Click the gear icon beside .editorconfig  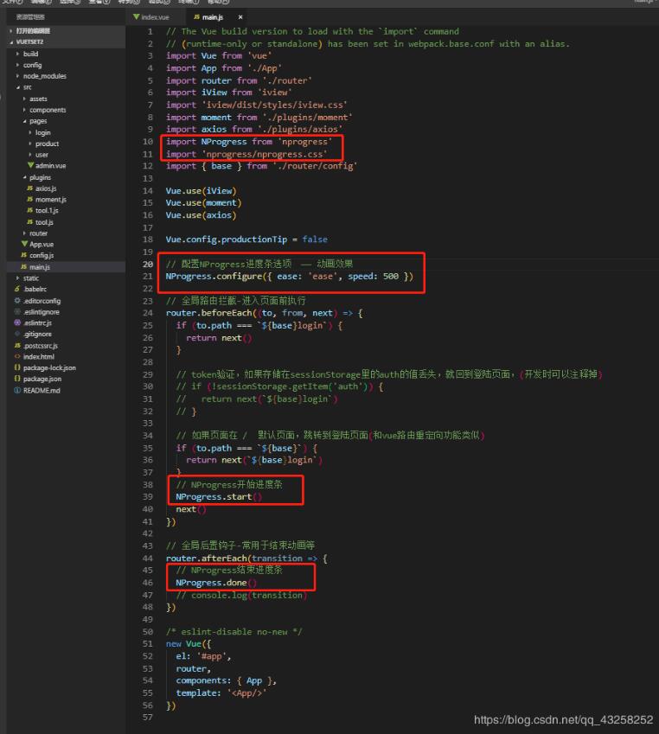[x=17, y=301]
